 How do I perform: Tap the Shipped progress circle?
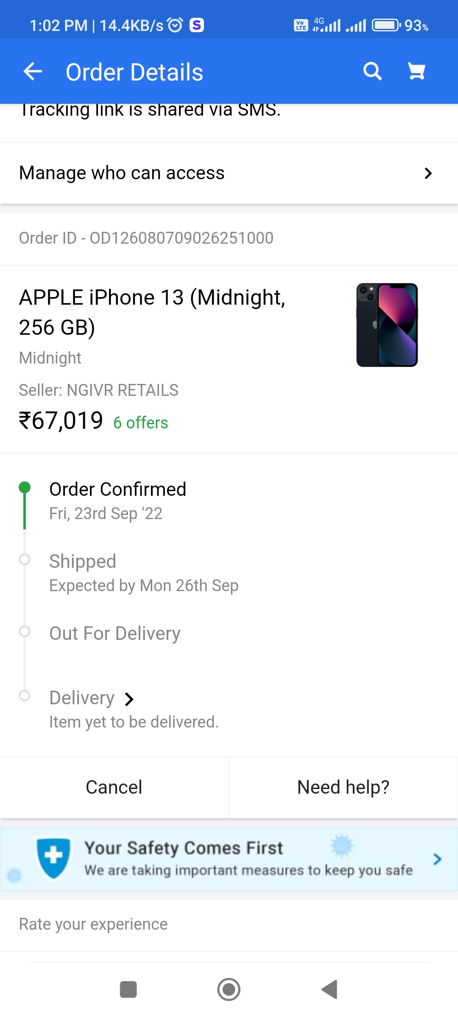tap(24, 559)
